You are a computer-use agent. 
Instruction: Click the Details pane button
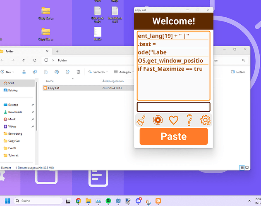(238, 72)
